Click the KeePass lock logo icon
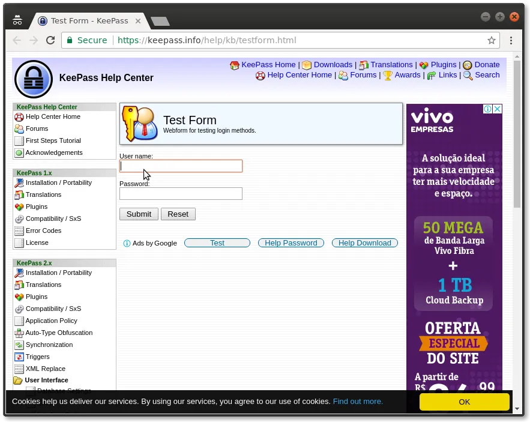 pyautogui.click(x=34, y=79)
